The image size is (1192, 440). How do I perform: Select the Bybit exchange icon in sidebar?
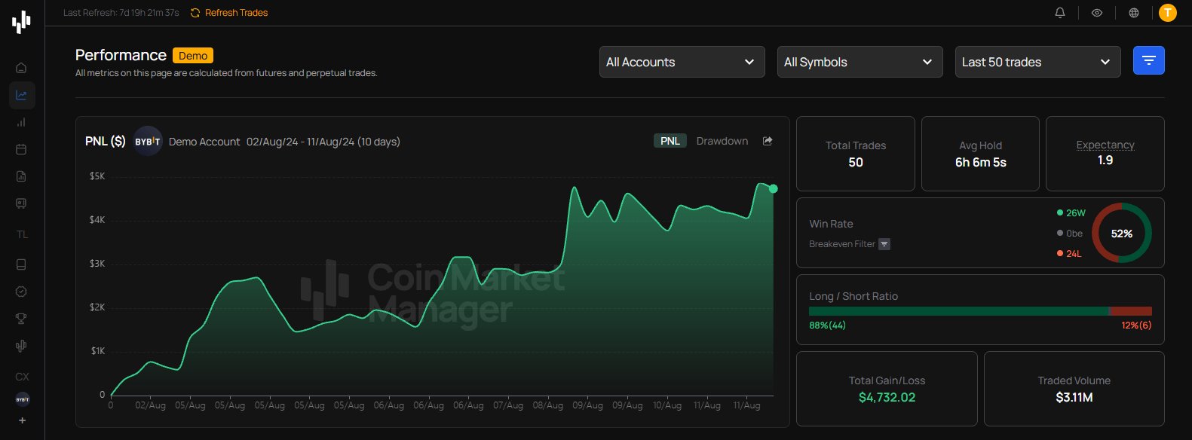tap(22, 399)
